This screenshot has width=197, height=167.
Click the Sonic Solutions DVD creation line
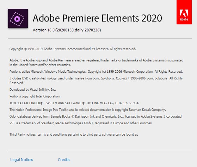(x=96, y=80)
